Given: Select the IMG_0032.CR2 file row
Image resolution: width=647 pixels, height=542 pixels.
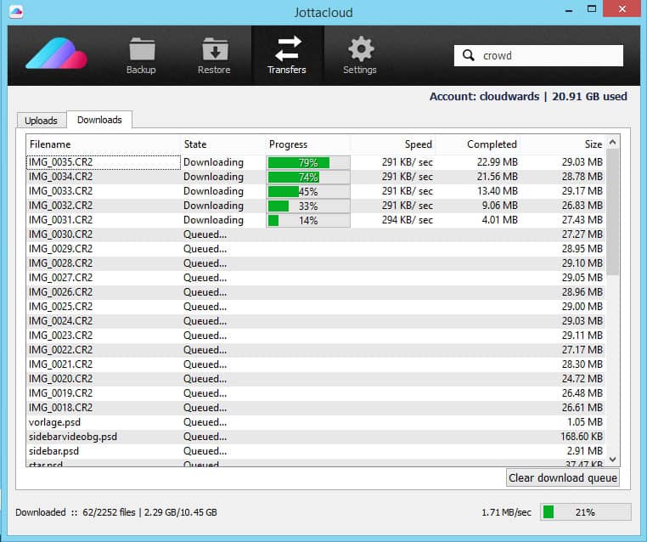Looking at the screenshot, I should [x=316, y=206].
